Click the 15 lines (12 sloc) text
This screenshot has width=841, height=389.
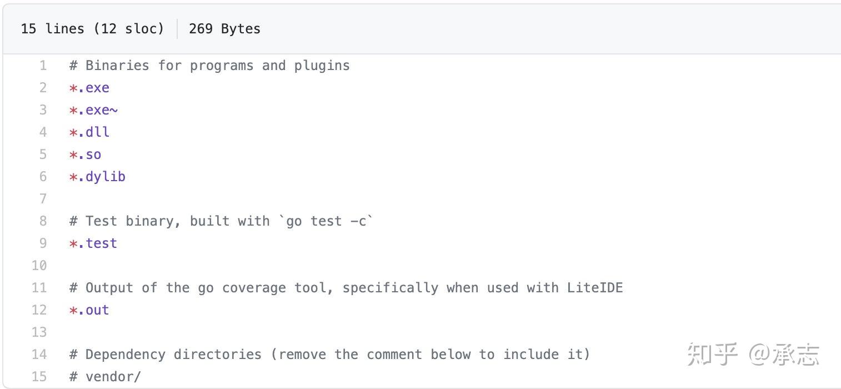click(x=92, y=29)
